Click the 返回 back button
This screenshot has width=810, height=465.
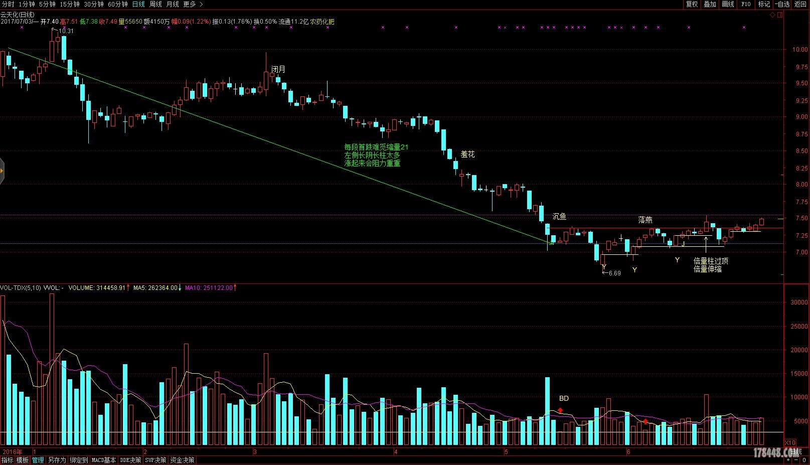click(800, 4)
